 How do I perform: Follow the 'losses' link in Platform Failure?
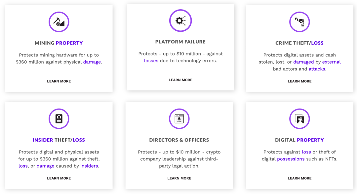point(151,61)
